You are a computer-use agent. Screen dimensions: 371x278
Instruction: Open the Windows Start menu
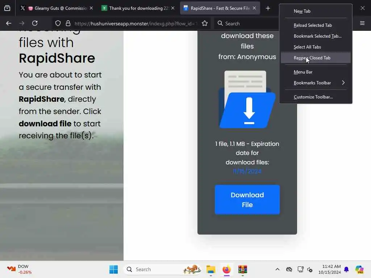[x=113, y=269]
